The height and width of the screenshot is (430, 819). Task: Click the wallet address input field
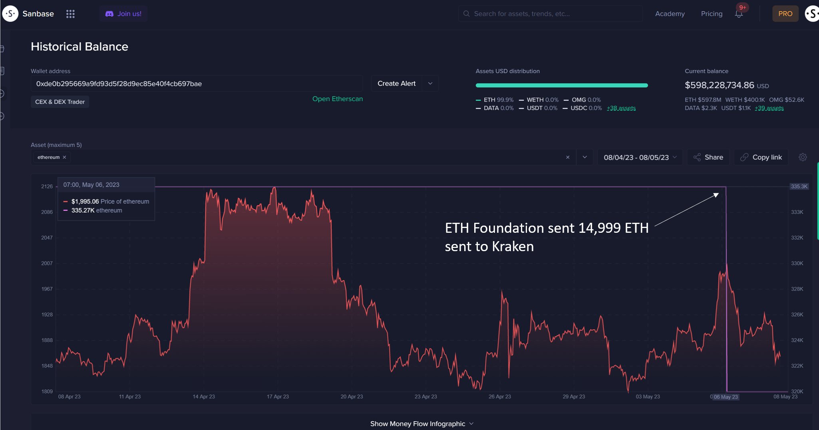point(197,83)
